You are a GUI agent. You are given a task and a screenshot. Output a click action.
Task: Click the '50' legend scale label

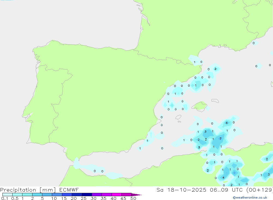pos(133,198)
